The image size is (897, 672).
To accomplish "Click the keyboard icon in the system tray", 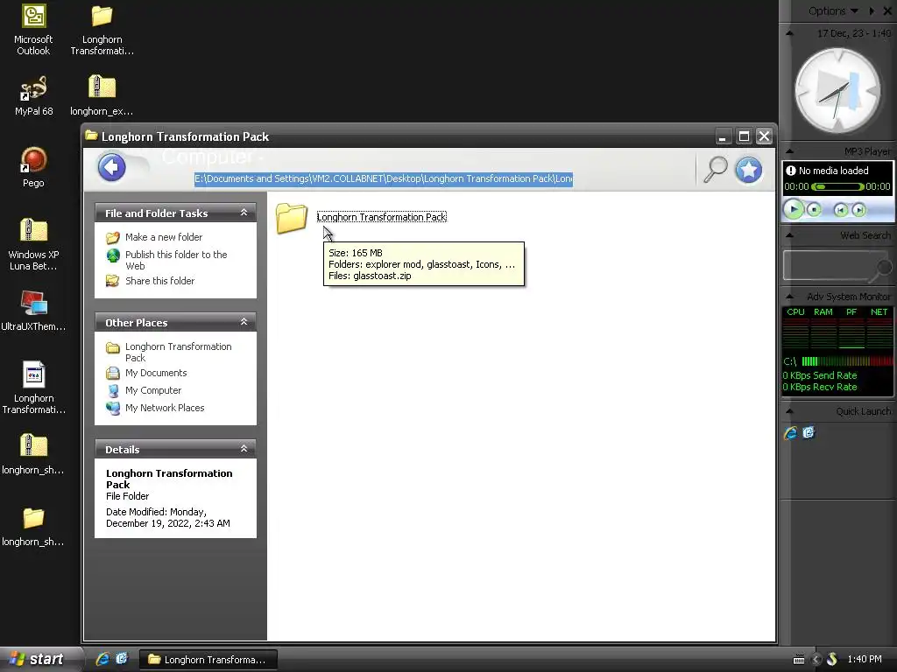I will pos(799,660).
